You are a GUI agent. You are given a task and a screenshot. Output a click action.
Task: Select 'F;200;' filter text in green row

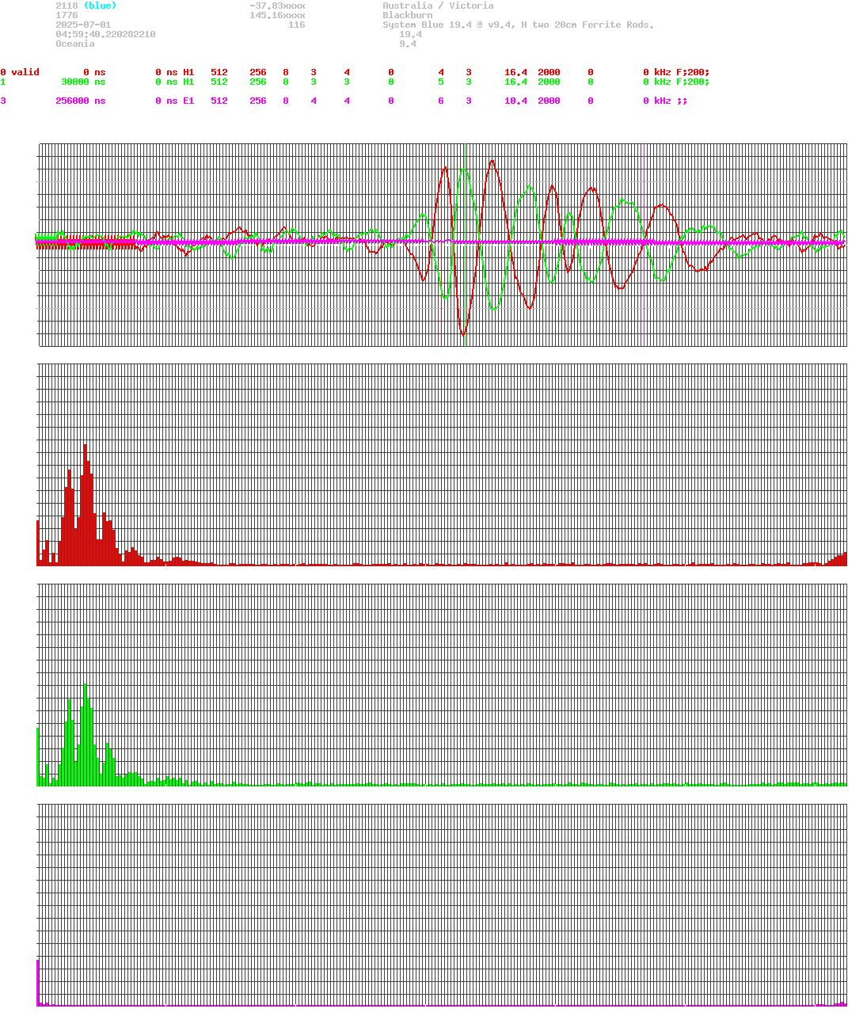tap(693, 82)
